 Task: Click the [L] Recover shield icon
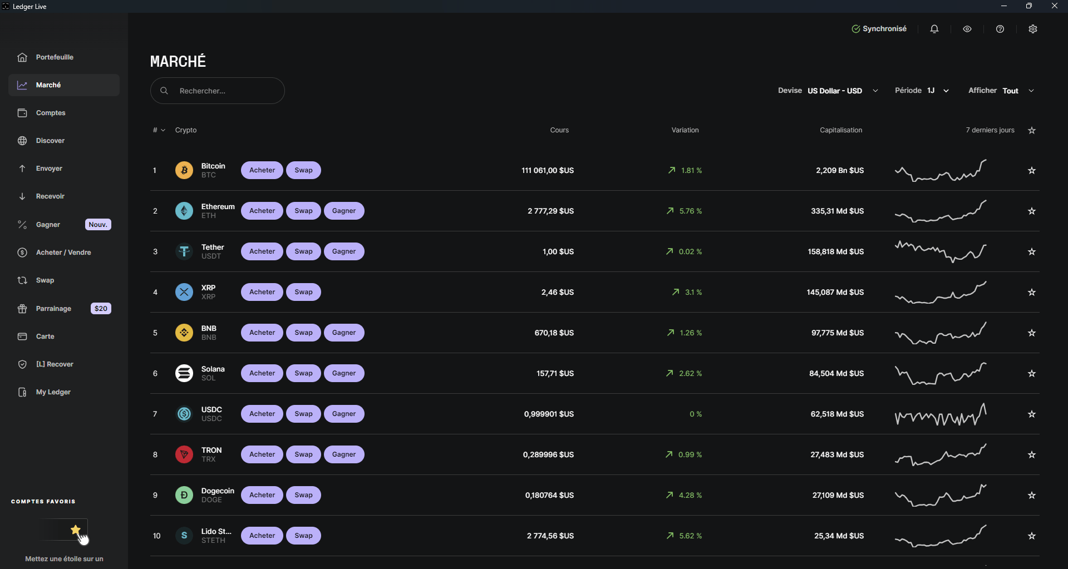tap(22, 364)
